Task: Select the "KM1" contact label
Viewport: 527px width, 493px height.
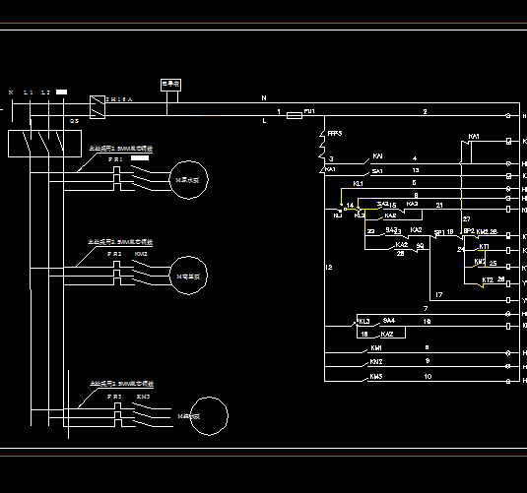Action: point(376,348)
